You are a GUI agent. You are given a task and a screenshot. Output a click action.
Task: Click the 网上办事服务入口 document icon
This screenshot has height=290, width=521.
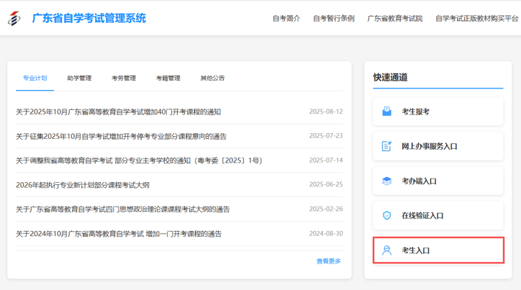(x=386, y=146)
